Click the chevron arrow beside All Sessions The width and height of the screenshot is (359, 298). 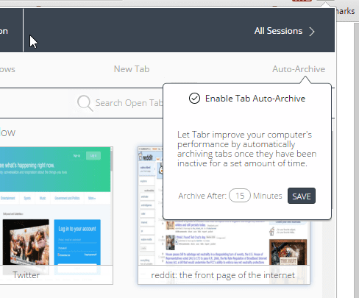pyautogui.click(x=312, y=32)
